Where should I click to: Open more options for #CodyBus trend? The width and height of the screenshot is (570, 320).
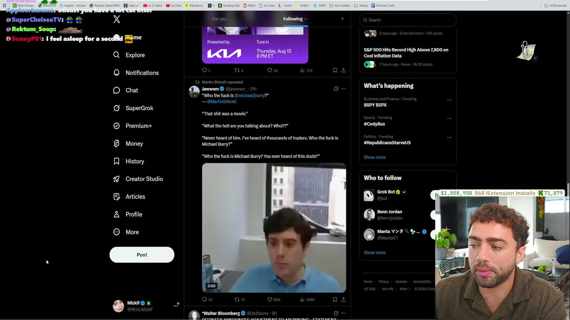click(449, 119)
